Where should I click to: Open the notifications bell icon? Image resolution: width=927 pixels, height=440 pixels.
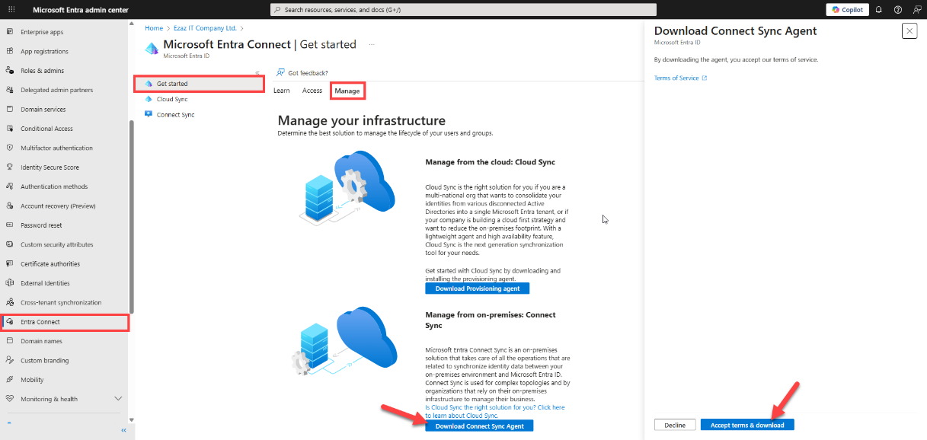(878, 10)
